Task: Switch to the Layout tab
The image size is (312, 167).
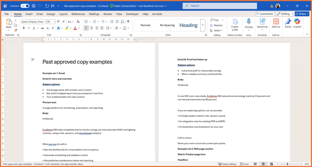Action: pos(63,14)
